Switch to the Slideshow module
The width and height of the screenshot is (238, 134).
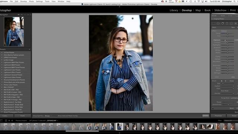pos(221,10)
